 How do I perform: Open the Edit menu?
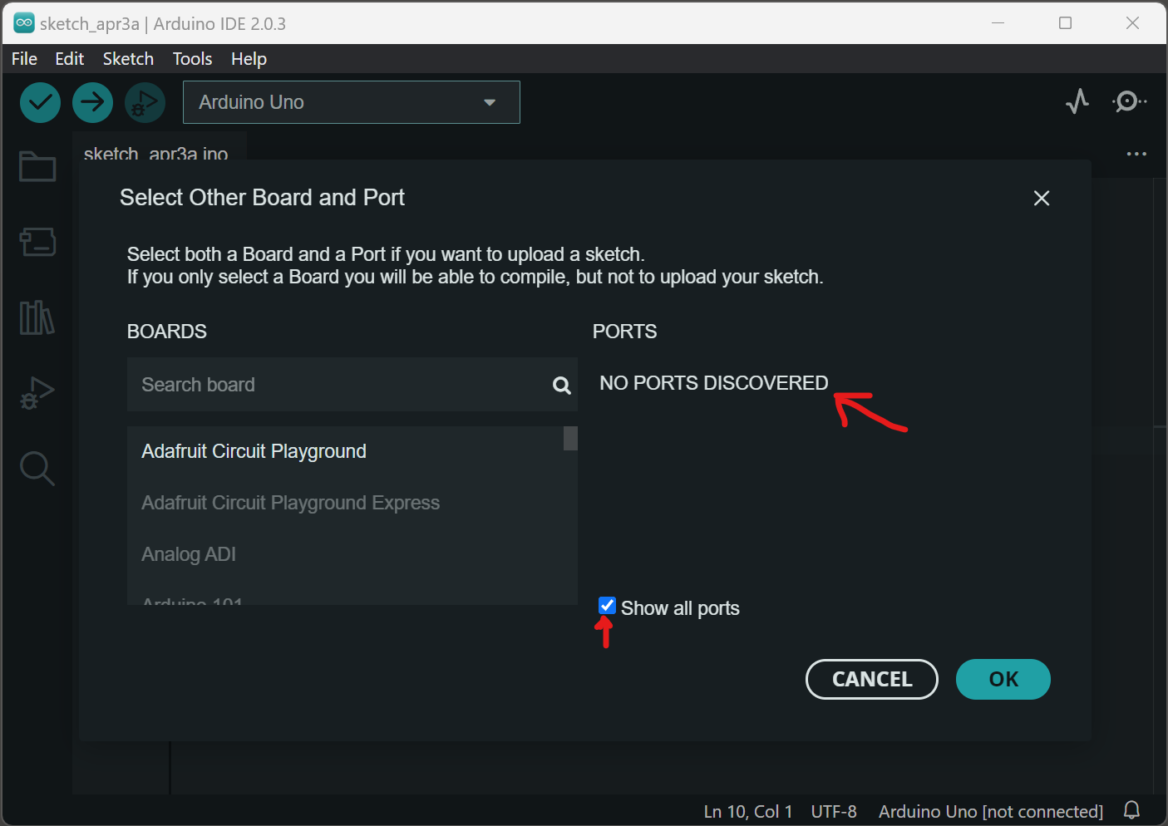pyautogui.click(x=70, y=59)
